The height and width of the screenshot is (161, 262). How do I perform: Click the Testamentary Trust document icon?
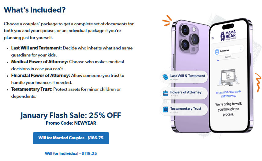click(x=165, y=109)
